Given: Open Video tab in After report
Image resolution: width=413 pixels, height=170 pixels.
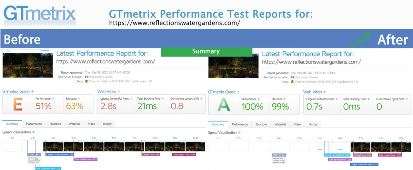Looking at the screenshot, I should 297,124.
